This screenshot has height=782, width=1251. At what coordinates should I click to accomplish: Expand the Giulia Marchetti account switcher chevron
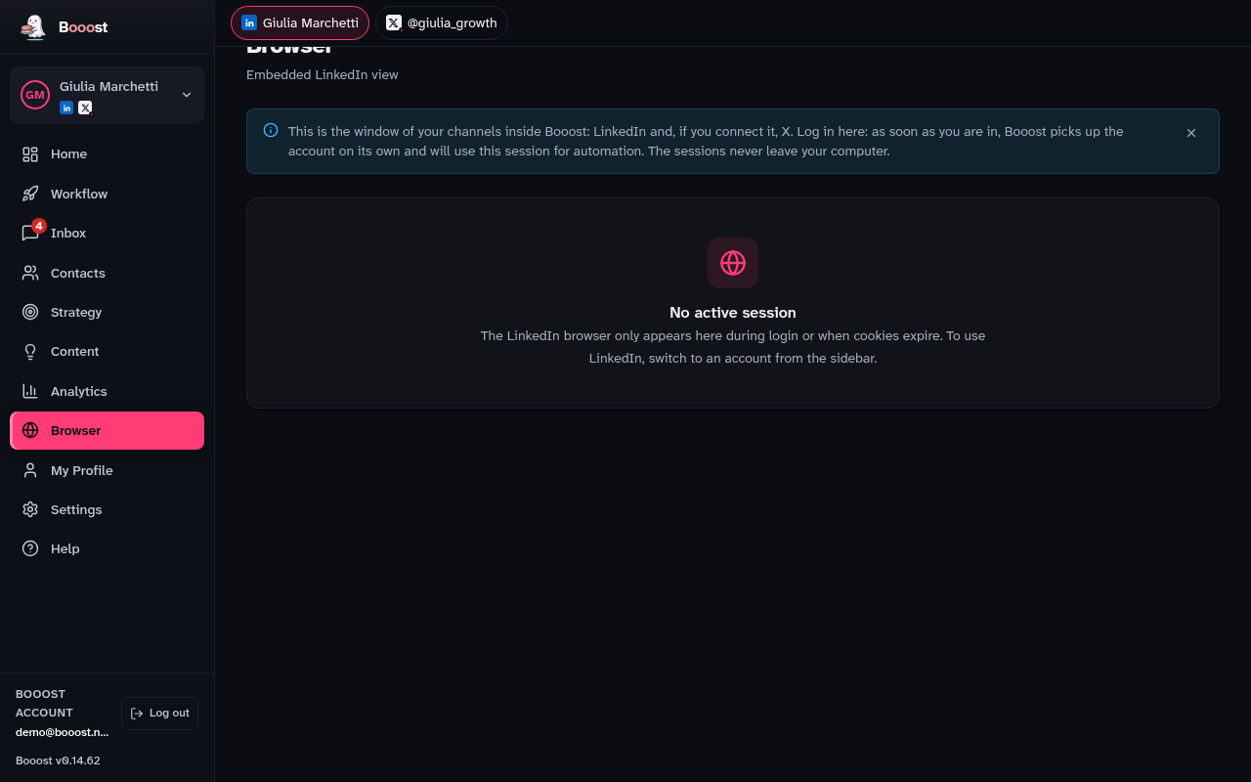[x=187, y=95]
